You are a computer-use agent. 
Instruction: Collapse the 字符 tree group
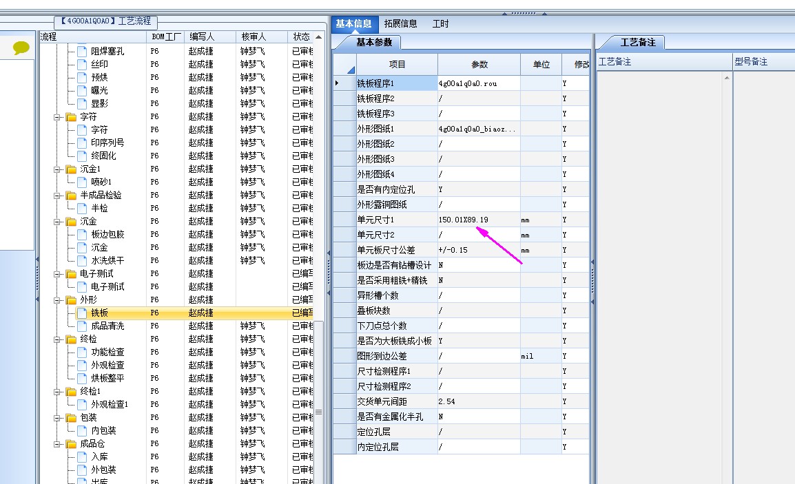point(57,117)
